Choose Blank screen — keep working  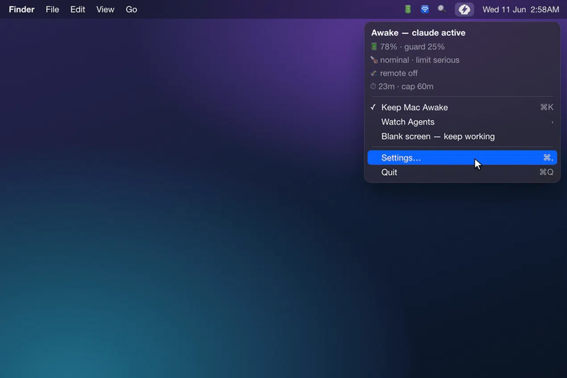462,136
